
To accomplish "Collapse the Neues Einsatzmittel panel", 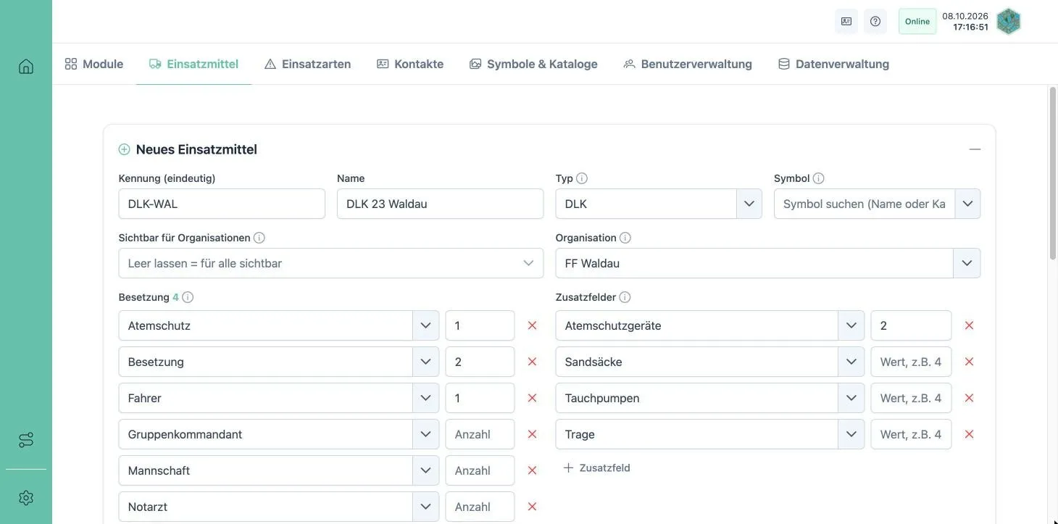I will (975, 149).
